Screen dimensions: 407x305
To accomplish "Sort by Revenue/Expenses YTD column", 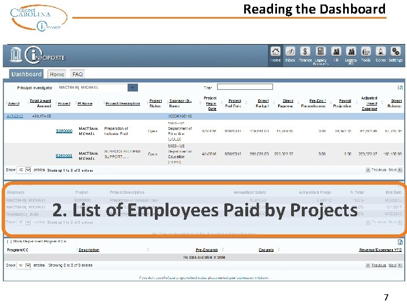I will click(x=380, y=250).
